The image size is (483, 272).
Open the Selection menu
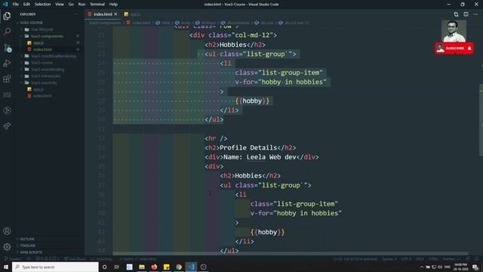click(x=42, y=5)
